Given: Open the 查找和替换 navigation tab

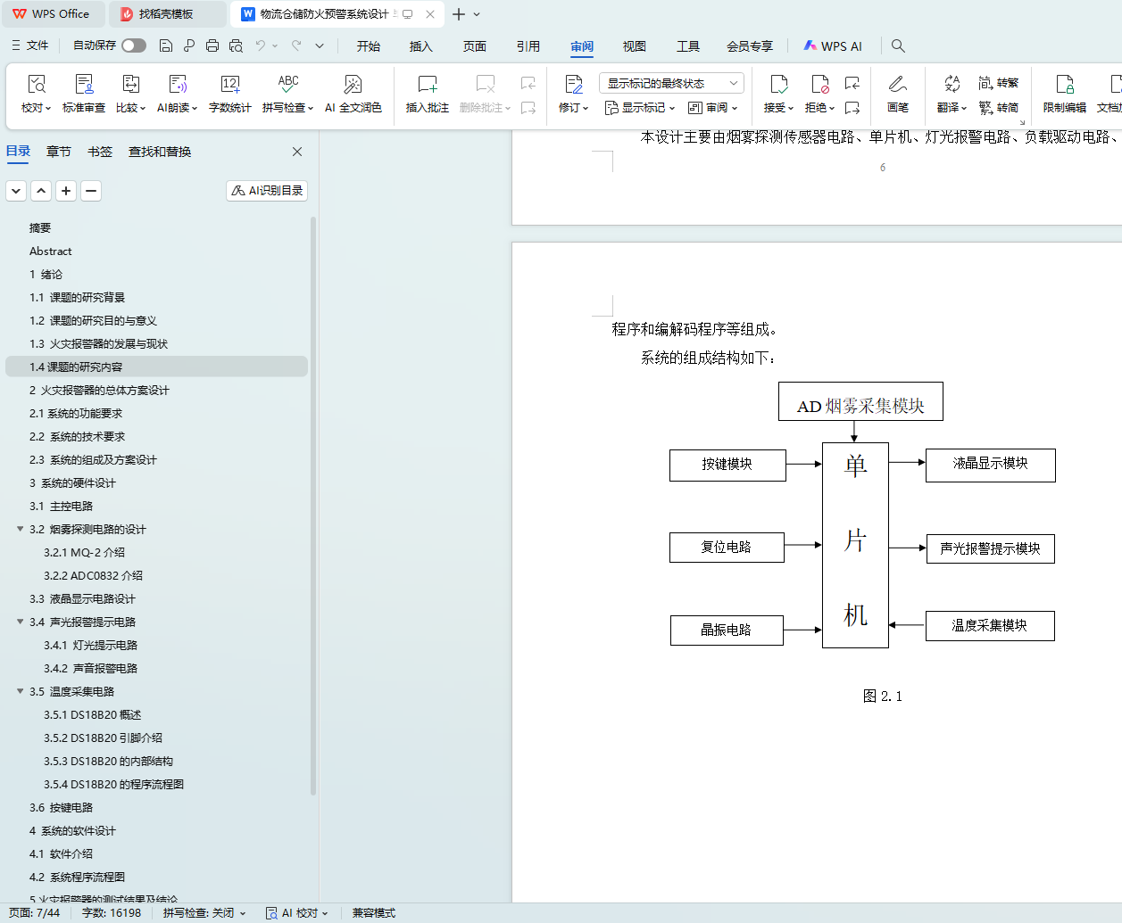Looking at the screenshot, I should (x=160, y=152).
